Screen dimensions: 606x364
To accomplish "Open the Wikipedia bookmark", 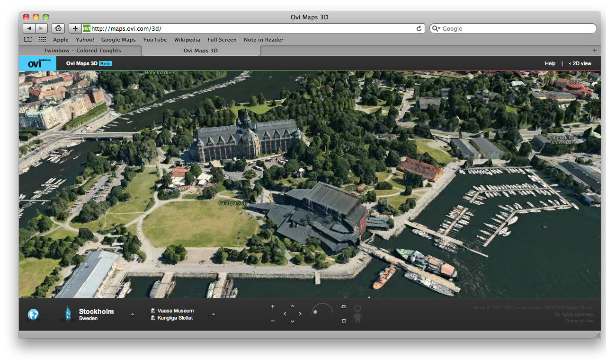I will click(187, 40).
